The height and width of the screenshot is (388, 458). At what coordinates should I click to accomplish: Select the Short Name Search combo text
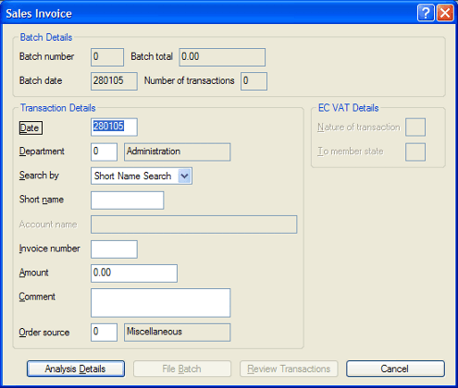132,176
